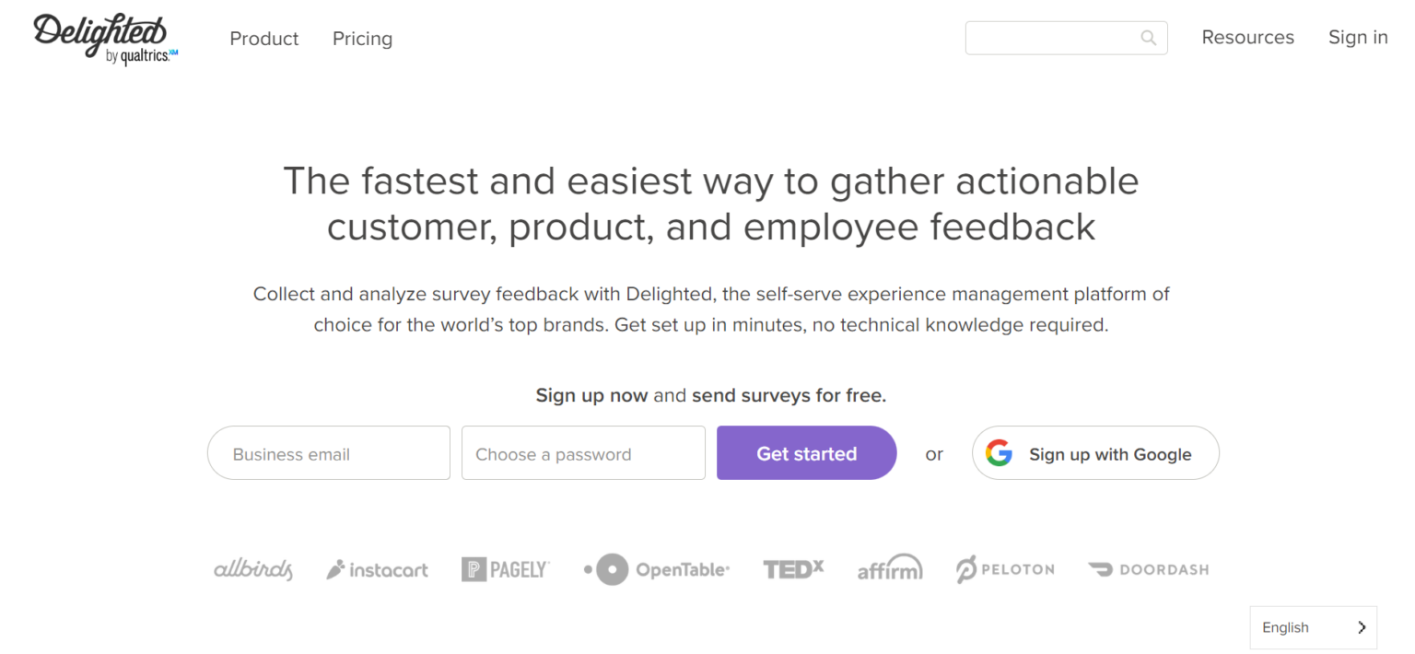Open the Resources menu
Viewport: 1415px width, 654px height.
pos(1247,38)
